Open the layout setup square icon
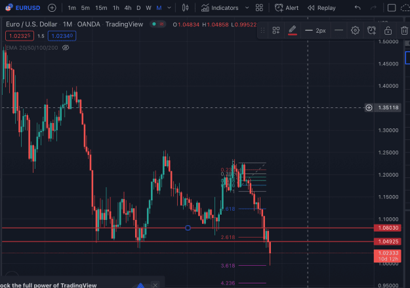Screen dimensions: 410x288 392,8
